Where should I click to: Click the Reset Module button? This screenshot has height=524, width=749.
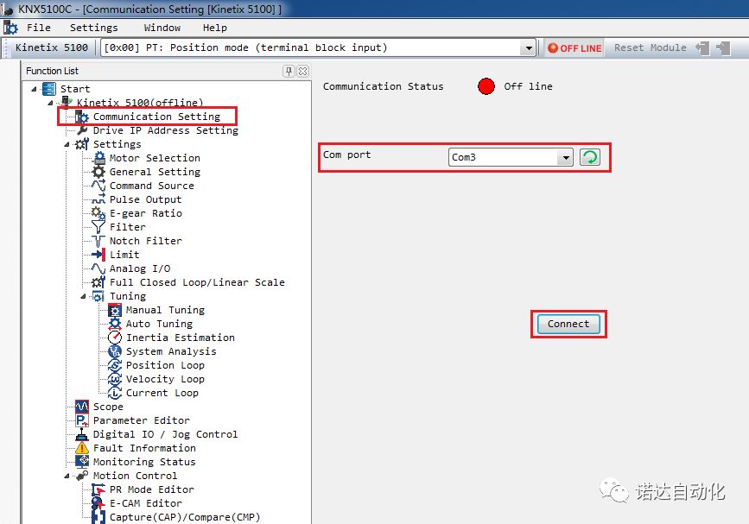click(x=651, y=47)
